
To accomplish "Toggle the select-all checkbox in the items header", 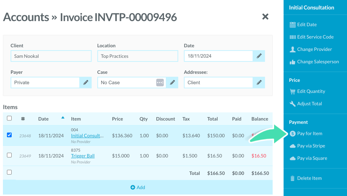I will coord(9,118).
